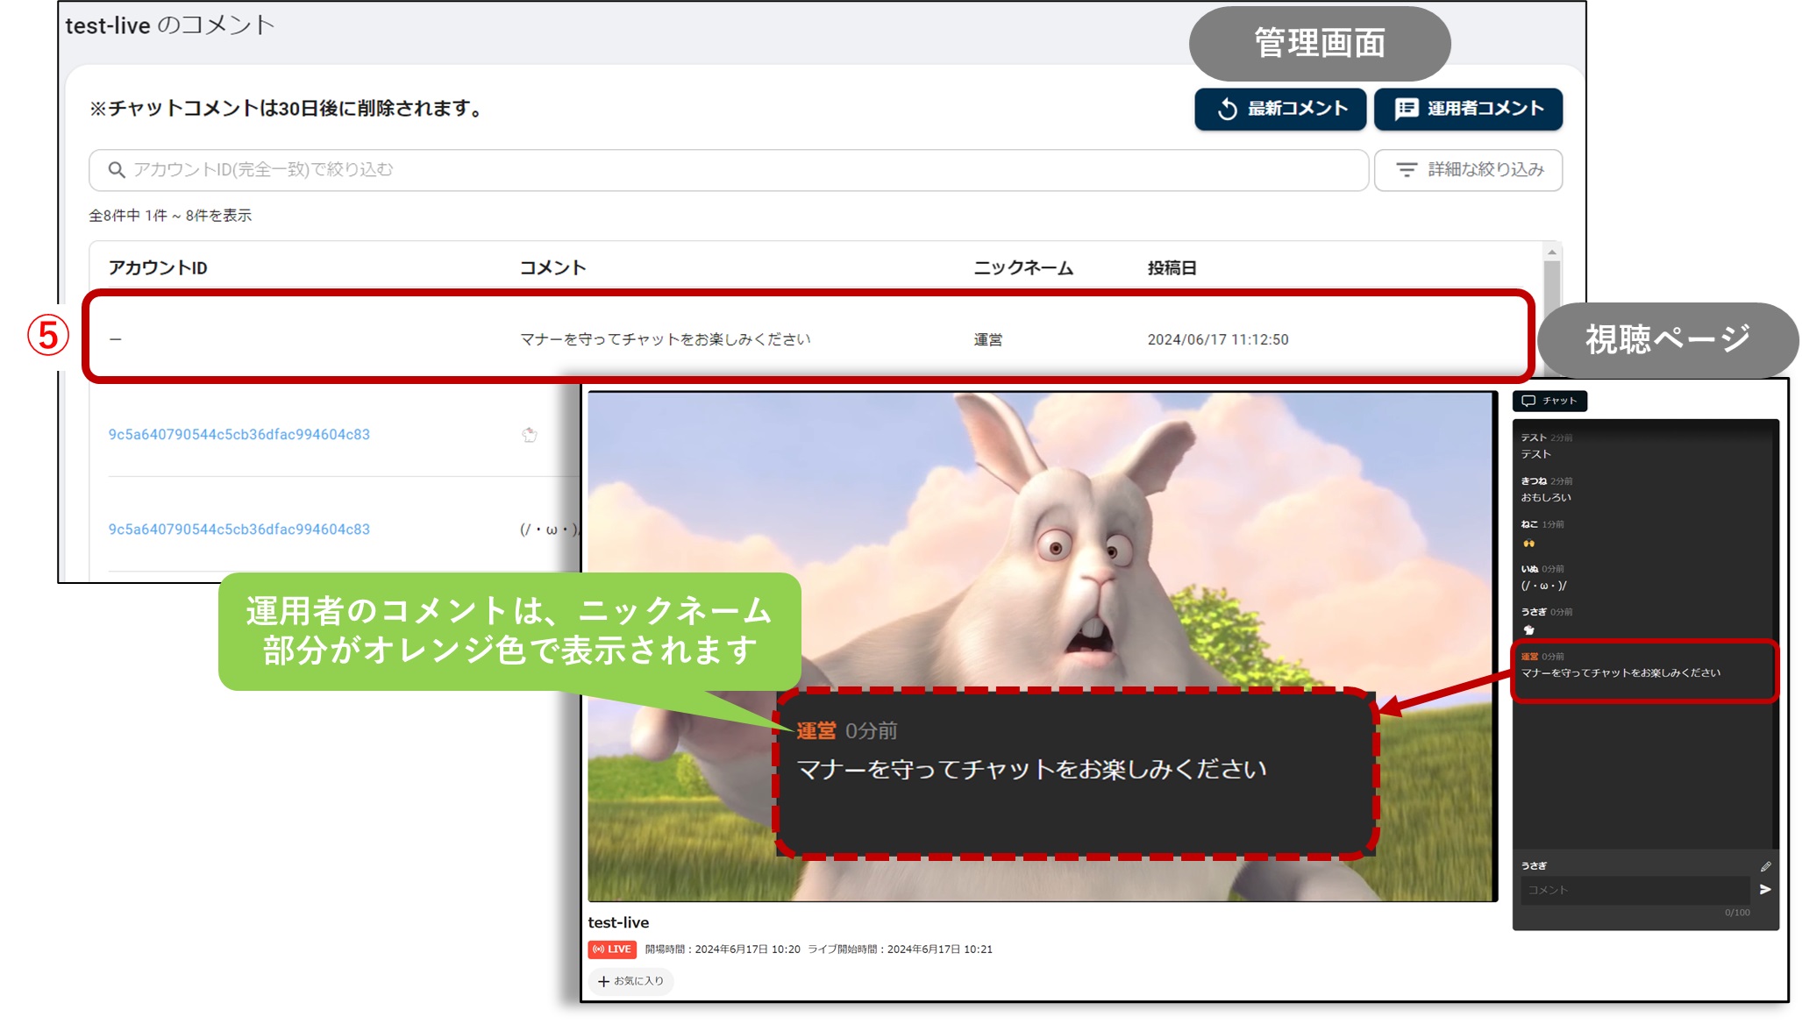
Task: Click the refresh icon on 最新コメント button
Action: 1227,109
